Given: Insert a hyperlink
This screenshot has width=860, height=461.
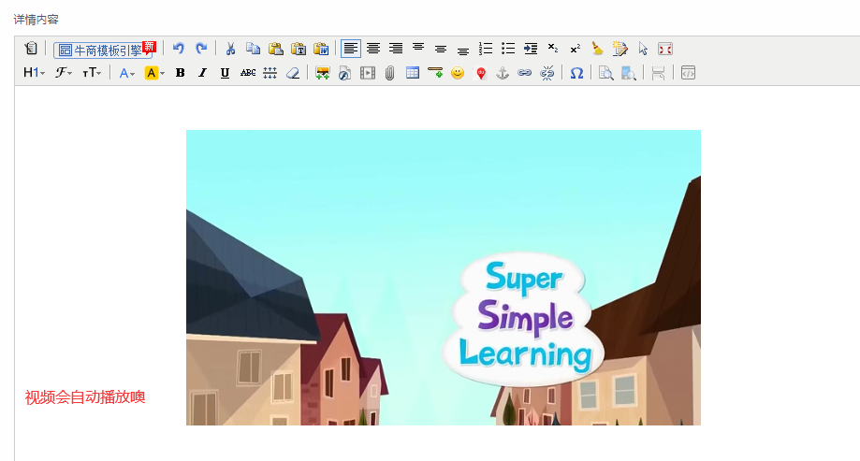Looking at the screenshot, I should tap(525, 73).
